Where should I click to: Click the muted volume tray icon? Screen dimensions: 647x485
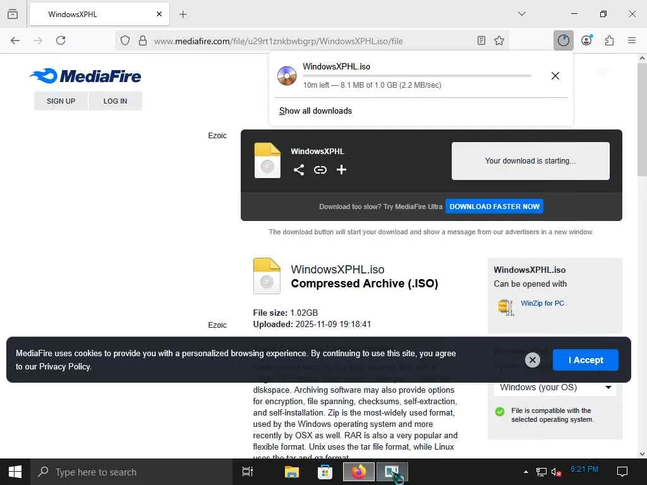pyautogui.click(x=556, y=472)
